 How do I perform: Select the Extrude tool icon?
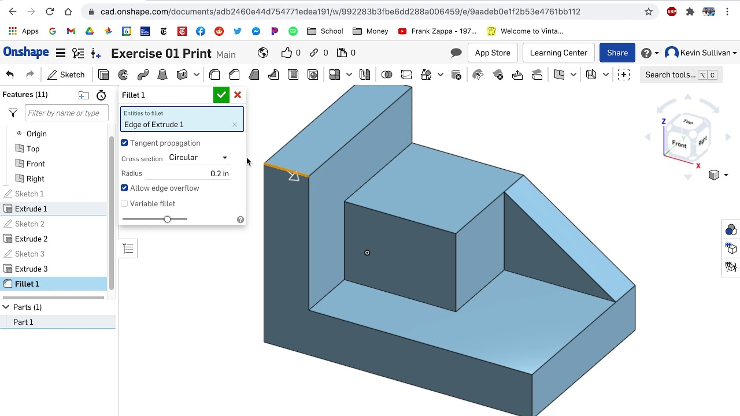click(103, 75)
